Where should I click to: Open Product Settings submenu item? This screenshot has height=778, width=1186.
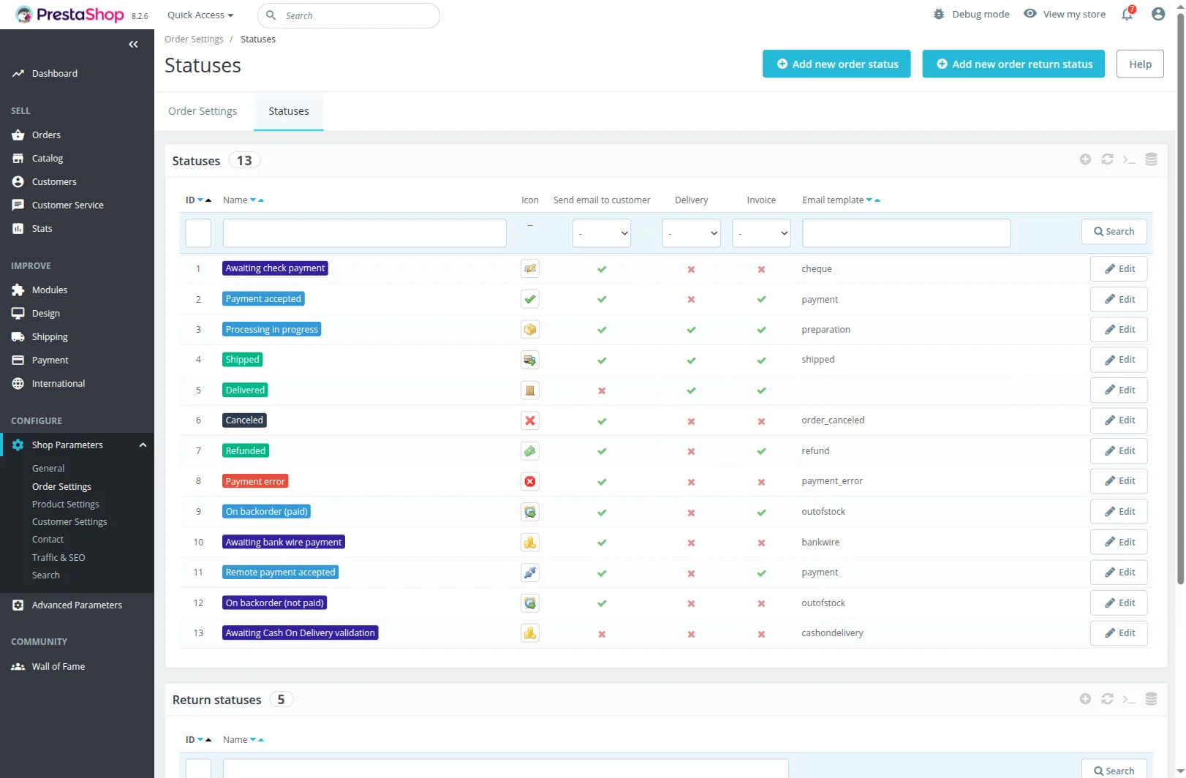click(x=66, y=505)
